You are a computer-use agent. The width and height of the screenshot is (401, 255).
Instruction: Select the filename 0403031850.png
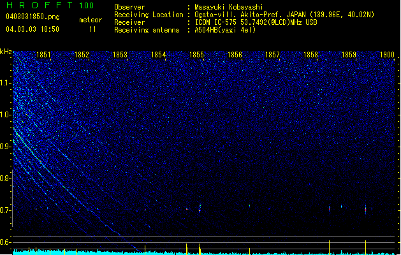pos(33,17)
